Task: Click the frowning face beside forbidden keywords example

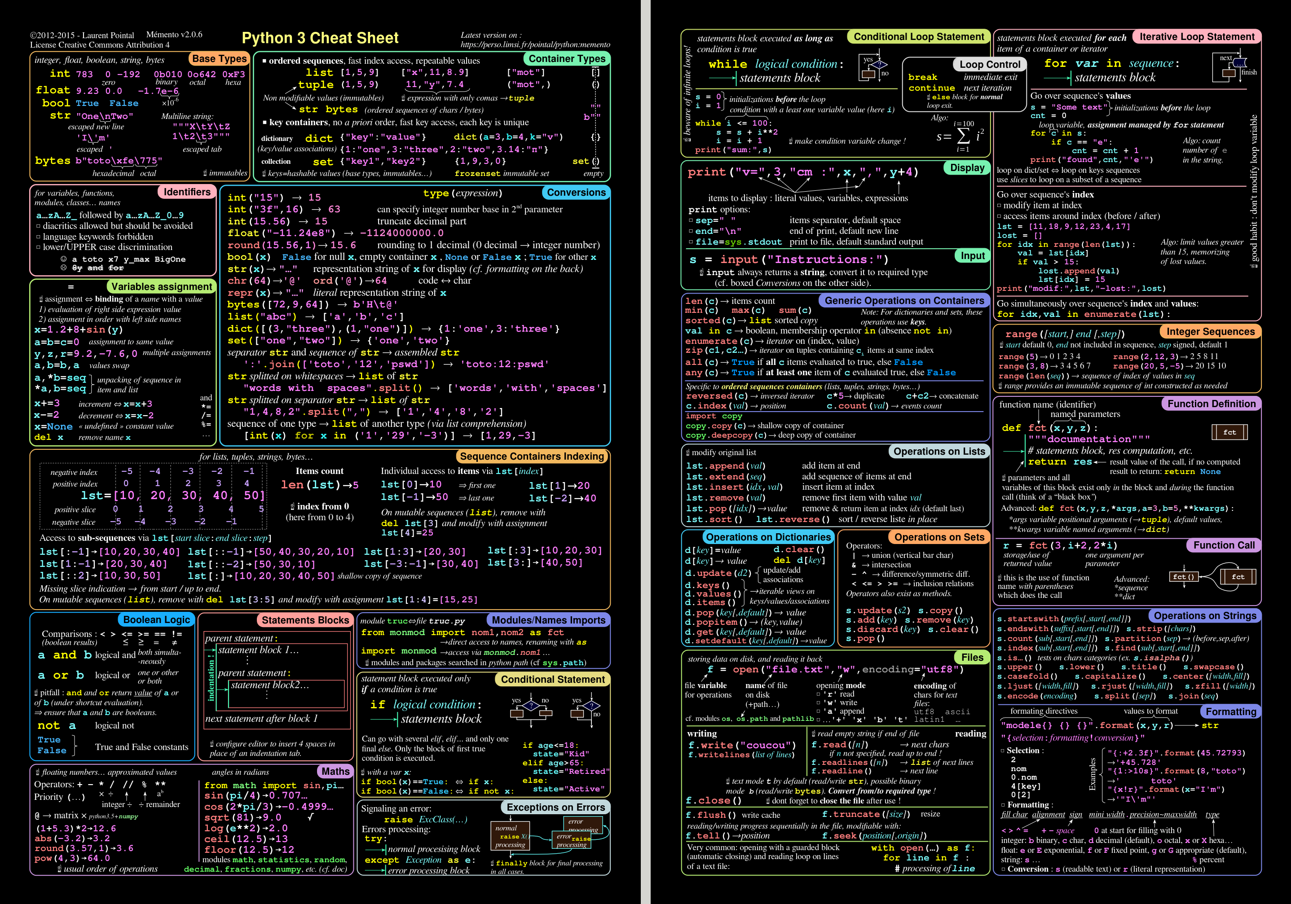Action: click(x=65, y=268)
